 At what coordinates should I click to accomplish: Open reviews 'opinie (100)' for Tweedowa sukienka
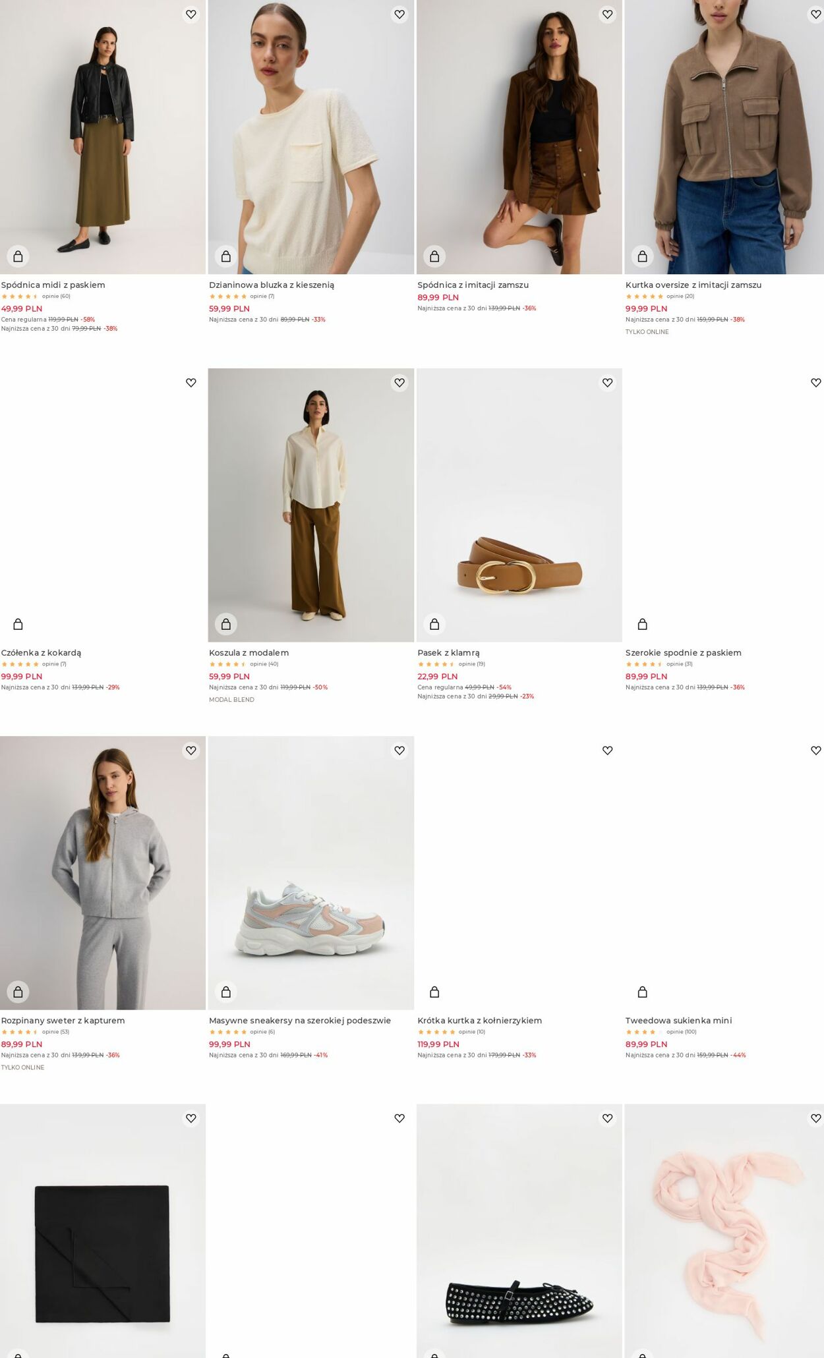(682, 1032)
